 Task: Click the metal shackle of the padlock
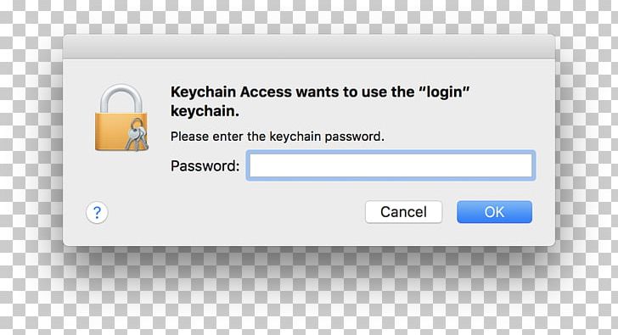tap(121, 98)
